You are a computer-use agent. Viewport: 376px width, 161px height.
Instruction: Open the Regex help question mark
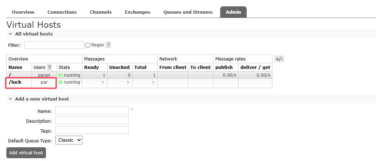(108, 45)
